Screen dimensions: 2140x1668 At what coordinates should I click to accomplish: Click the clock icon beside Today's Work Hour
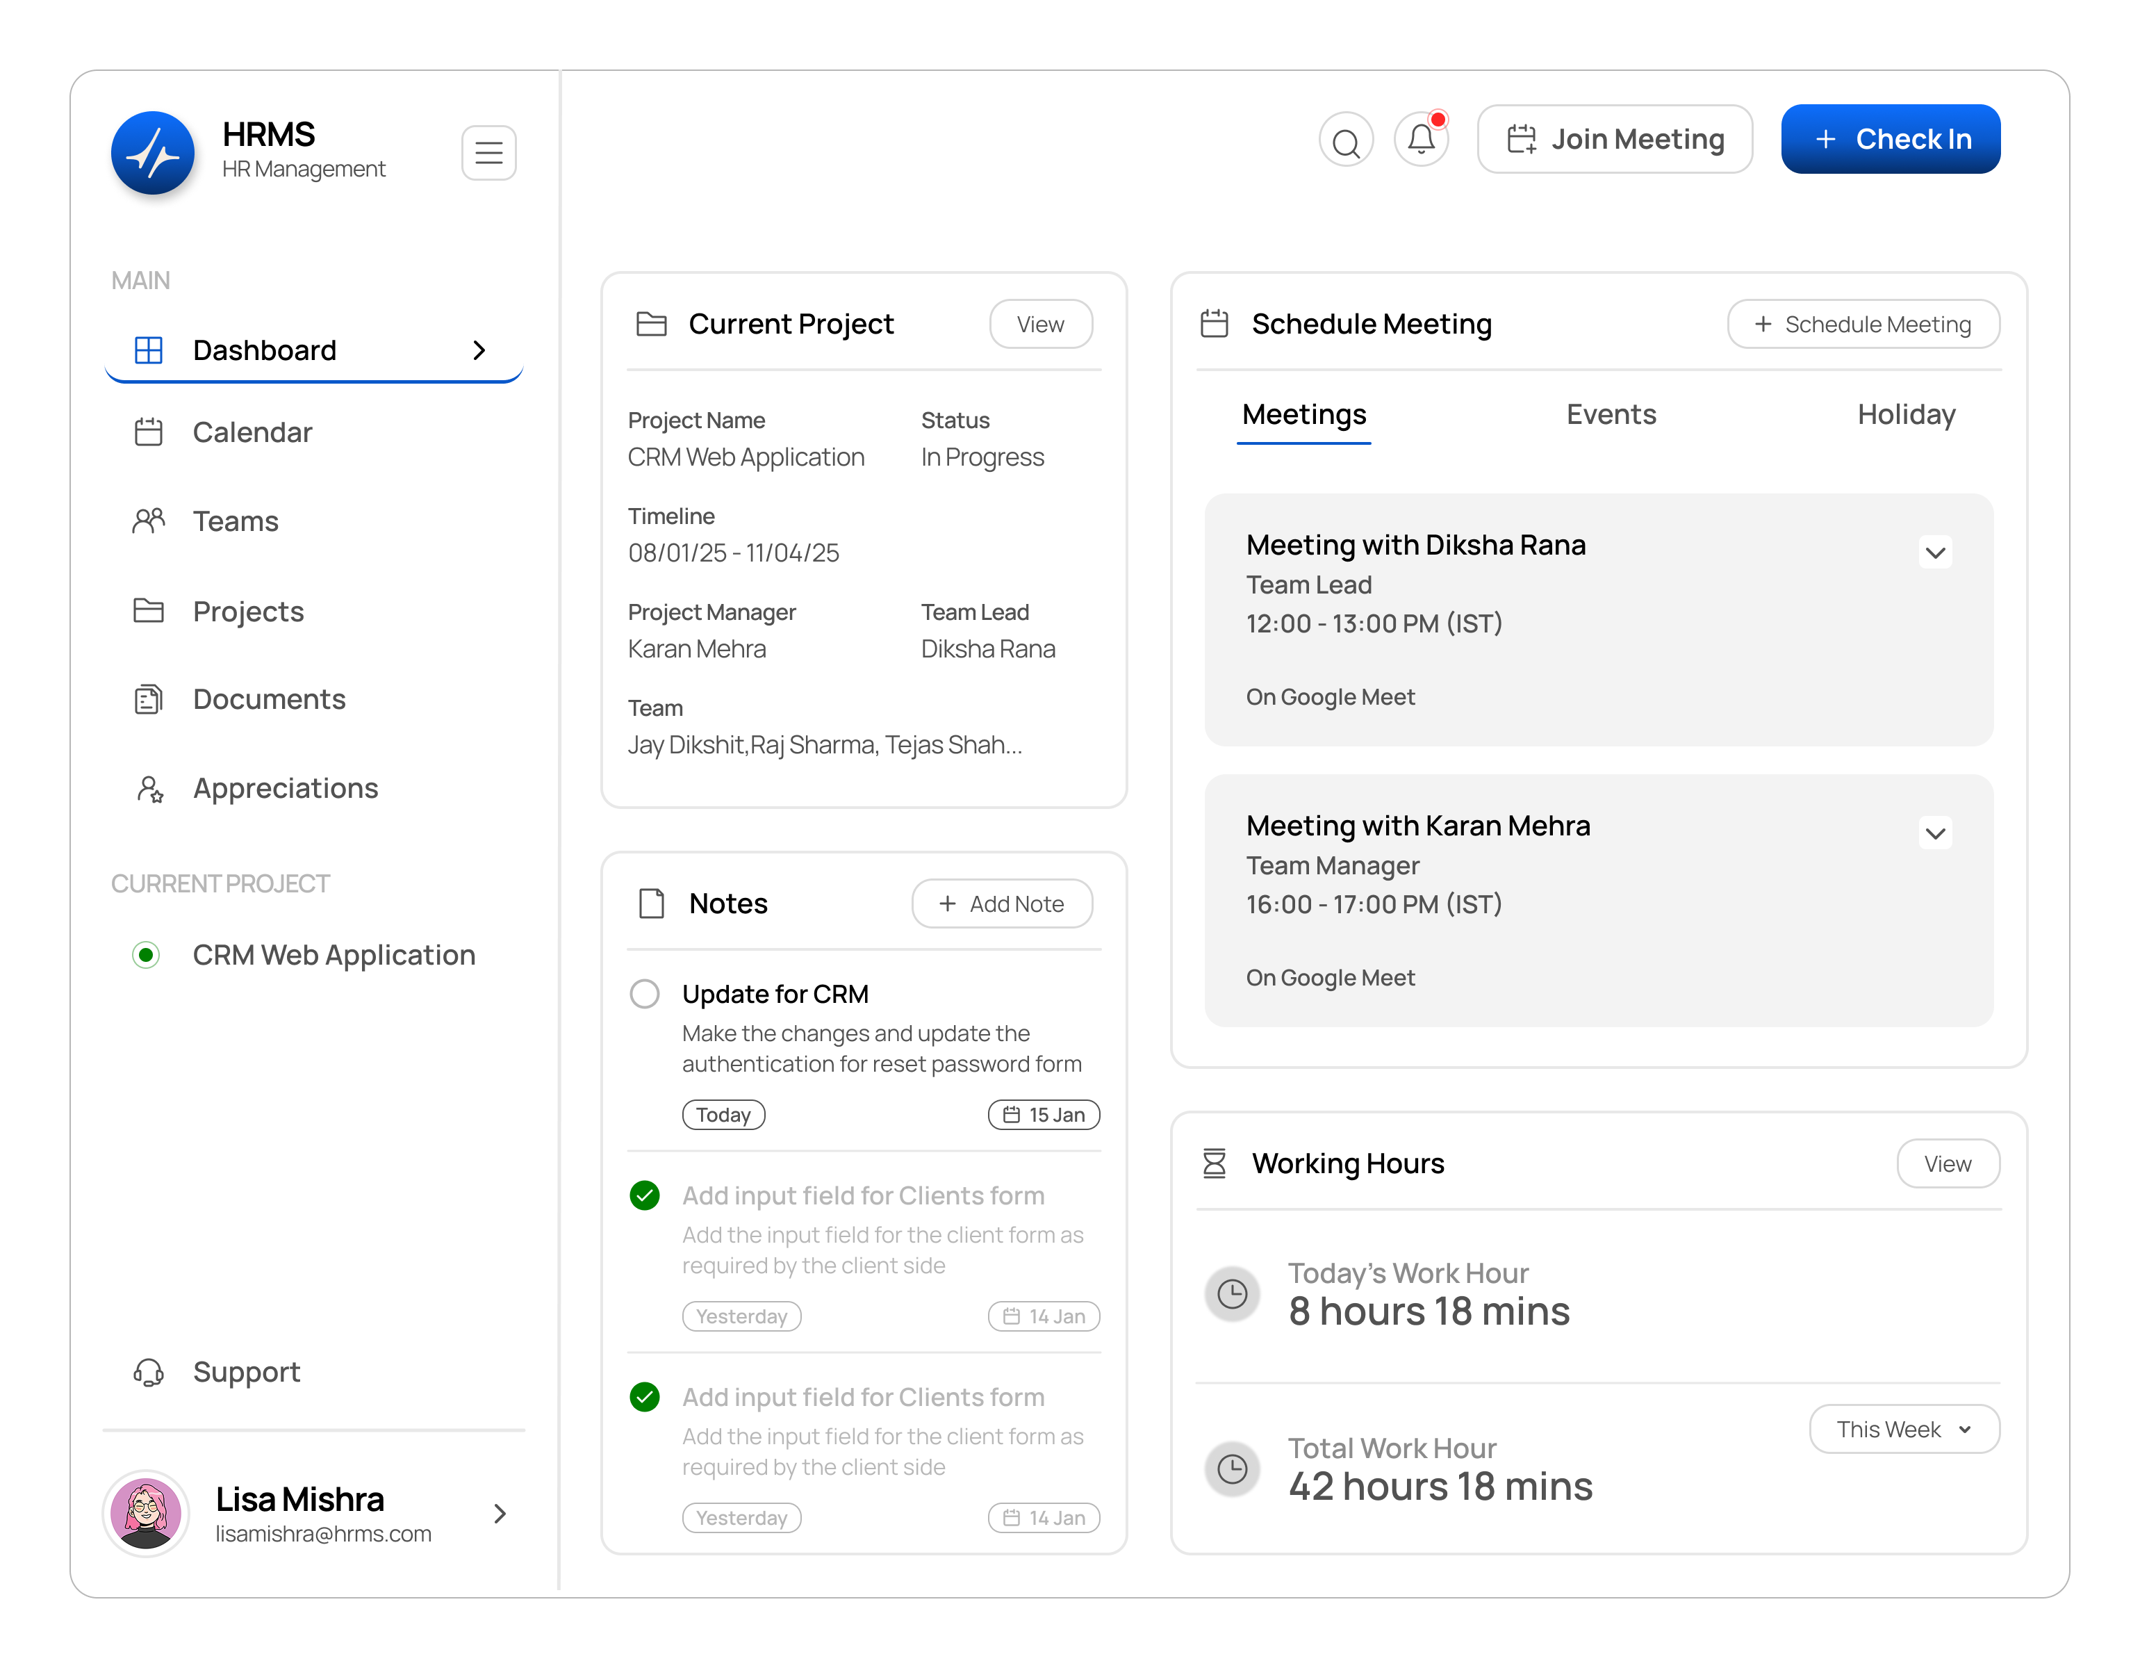pyautogui.click(x=1233, y=1295)
